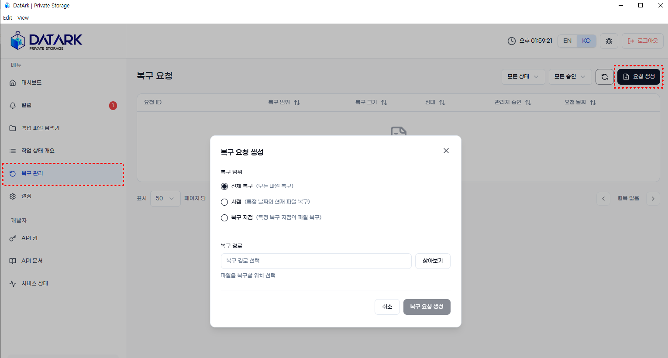Select the 시점 radio option

[x=224, y=202]
